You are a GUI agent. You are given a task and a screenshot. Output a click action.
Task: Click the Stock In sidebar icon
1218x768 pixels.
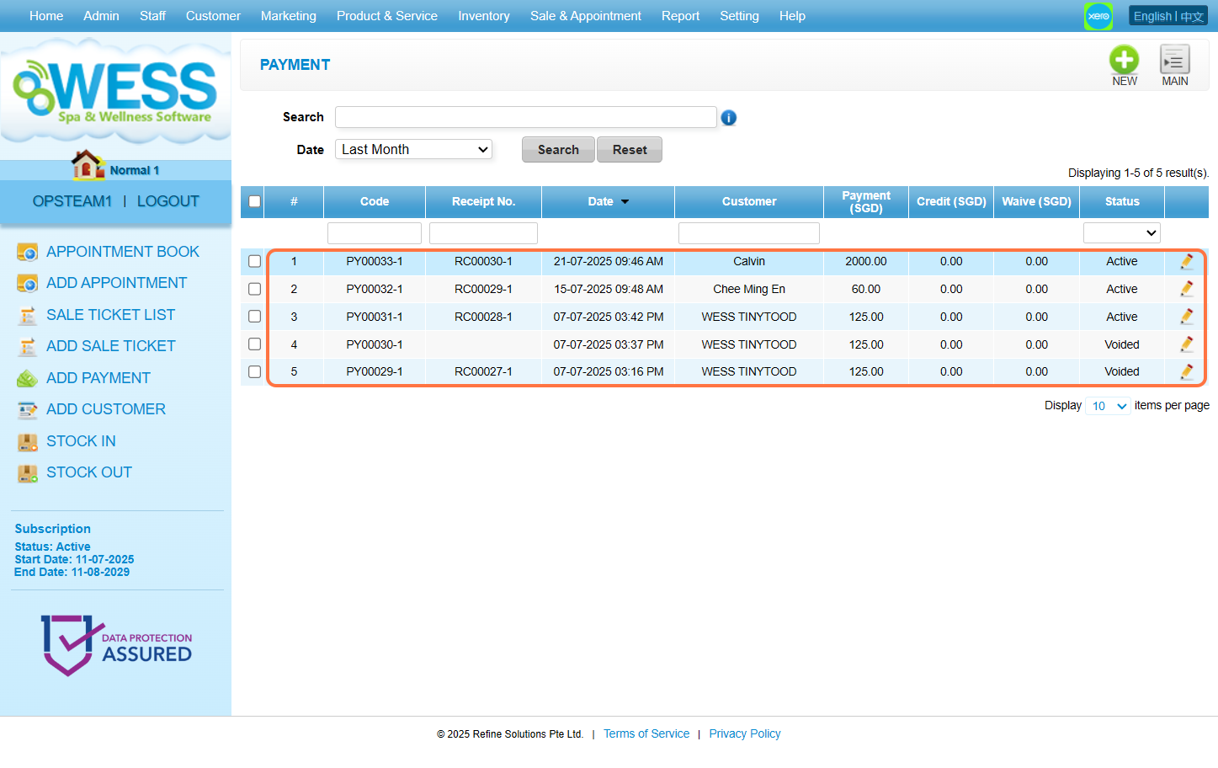point(28,441)
